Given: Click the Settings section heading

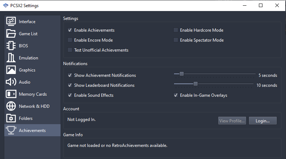Looking at the screenshot, I should (71, 18).
